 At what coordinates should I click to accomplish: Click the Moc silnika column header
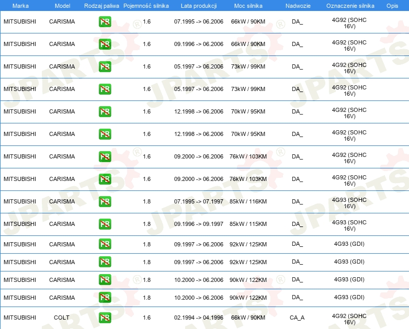248,6
